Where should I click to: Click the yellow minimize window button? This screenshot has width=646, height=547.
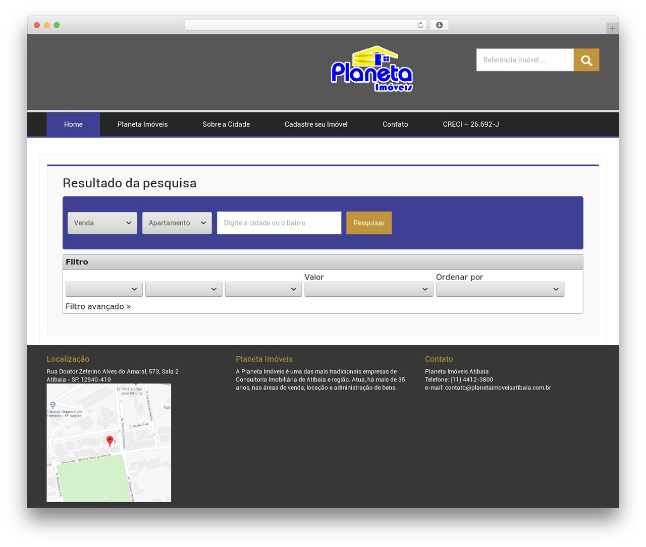coord(46,25)
